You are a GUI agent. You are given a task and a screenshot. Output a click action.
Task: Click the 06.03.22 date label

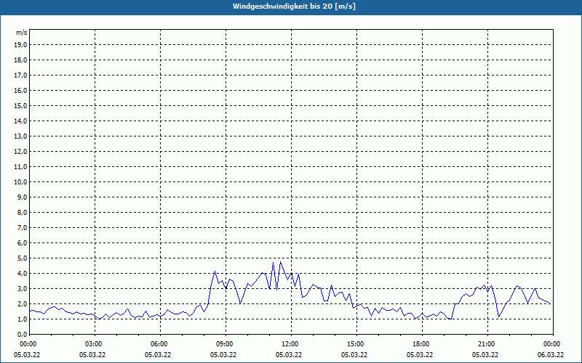tap(551, 355)
